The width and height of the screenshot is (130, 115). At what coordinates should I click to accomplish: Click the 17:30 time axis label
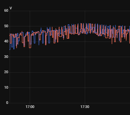[x=85, y=107]
